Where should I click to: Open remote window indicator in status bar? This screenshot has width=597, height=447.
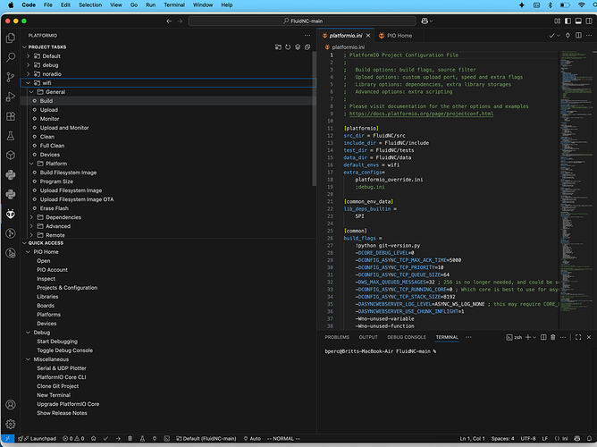(x=7, y=439)
